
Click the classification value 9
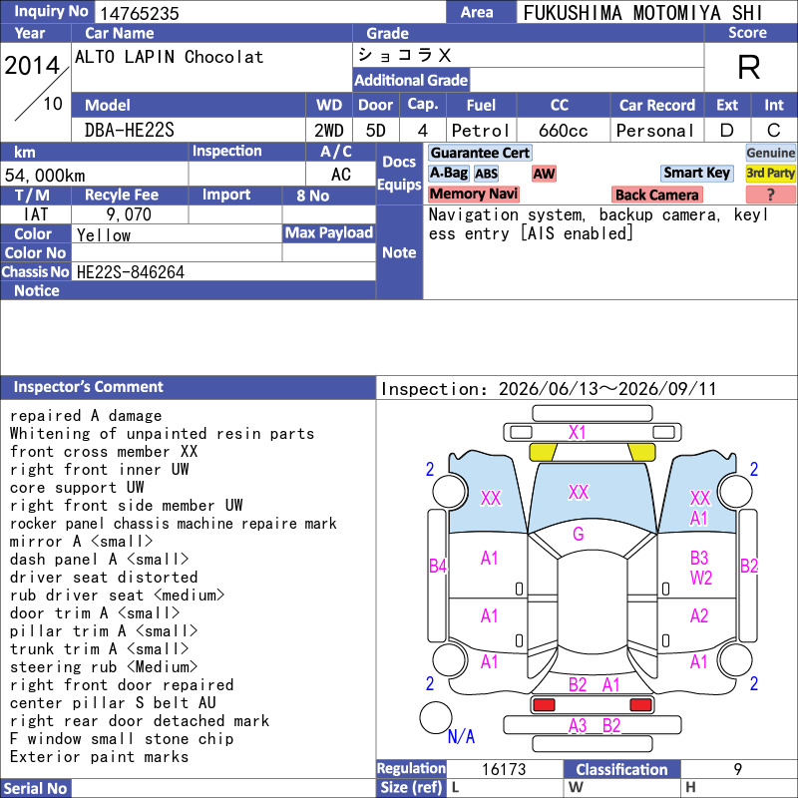738,769
